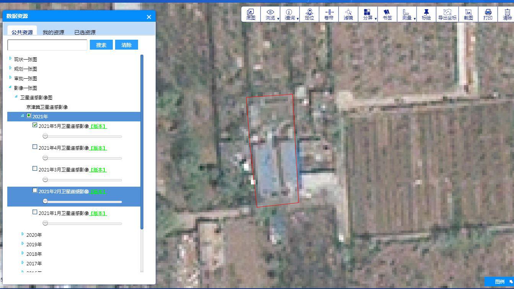Expand the 审批一张图 node

10,77
